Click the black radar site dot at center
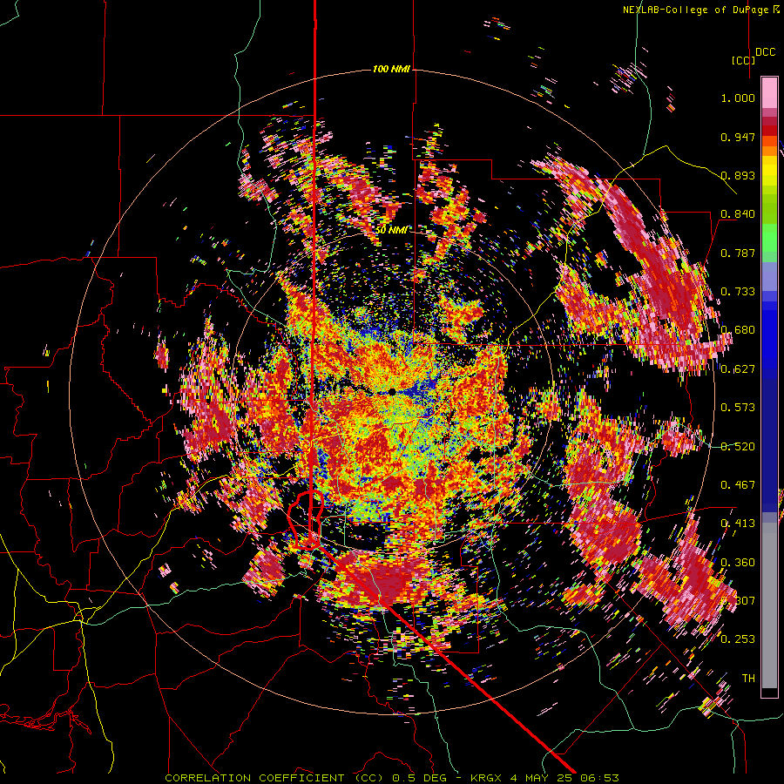 pos(392,391)
